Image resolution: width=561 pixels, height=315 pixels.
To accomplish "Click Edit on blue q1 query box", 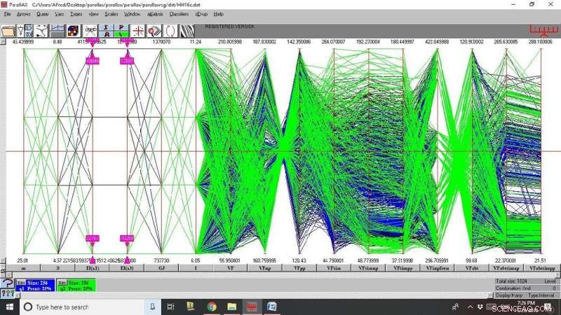I will (21, 283).
